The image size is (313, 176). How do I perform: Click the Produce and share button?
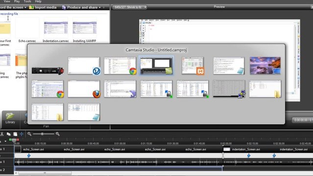81,7
